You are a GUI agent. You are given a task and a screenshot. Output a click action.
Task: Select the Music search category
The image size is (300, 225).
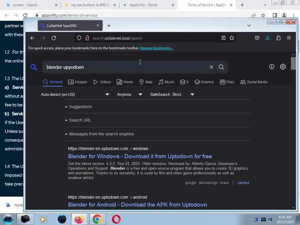[x=166, y=82]
